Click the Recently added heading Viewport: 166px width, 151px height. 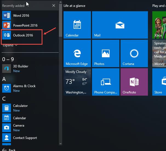click(13, 6)
